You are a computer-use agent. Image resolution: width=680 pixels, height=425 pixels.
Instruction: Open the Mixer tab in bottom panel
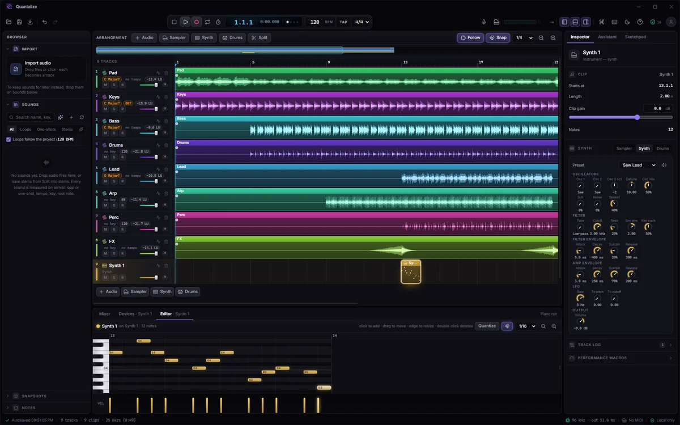coord(105,314)
